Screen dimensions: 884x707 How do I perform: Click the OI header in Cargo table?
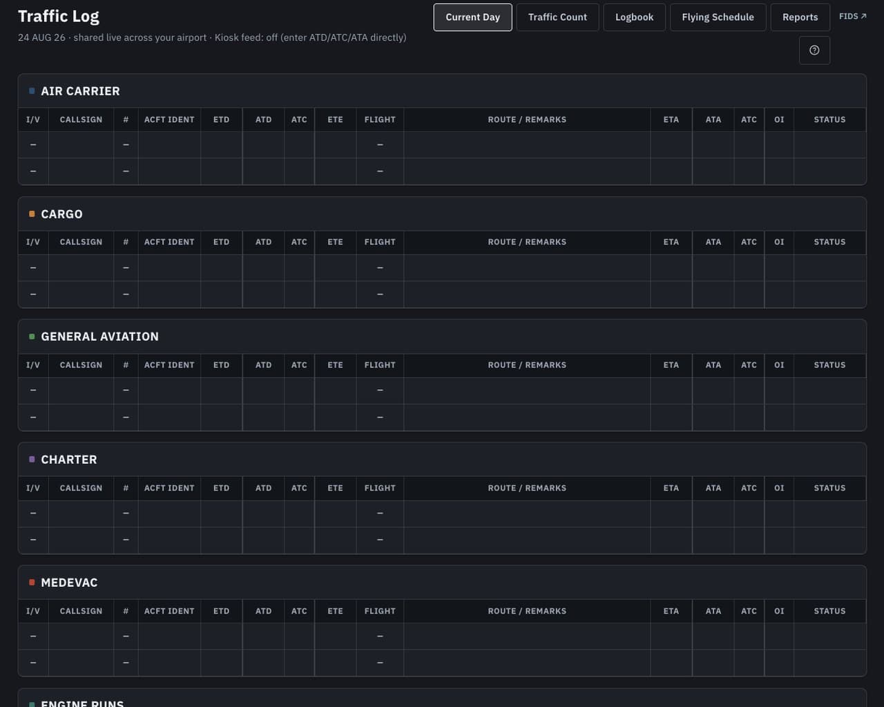(779, 242)
